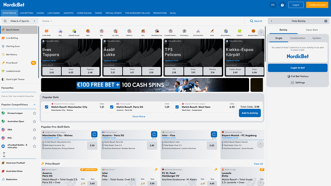Advance the sports icon carousel right arrow
Screen dimensions: 331x186
[261, 32]
